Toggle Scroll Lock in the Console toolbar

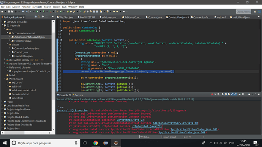[x=226, y=94]
